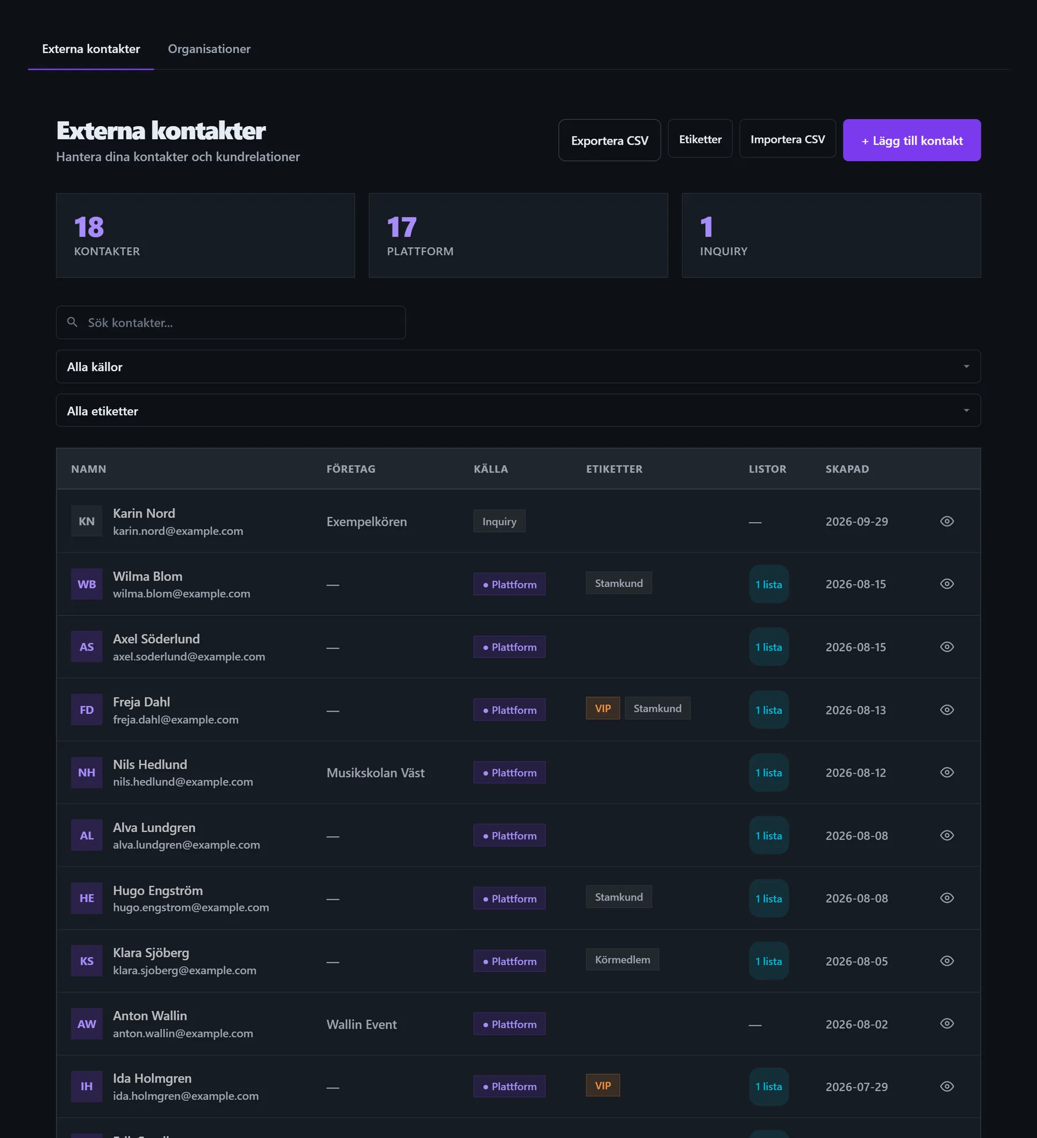
Task: Click the KS avatar badge
Action: click(x=86, y=961)
